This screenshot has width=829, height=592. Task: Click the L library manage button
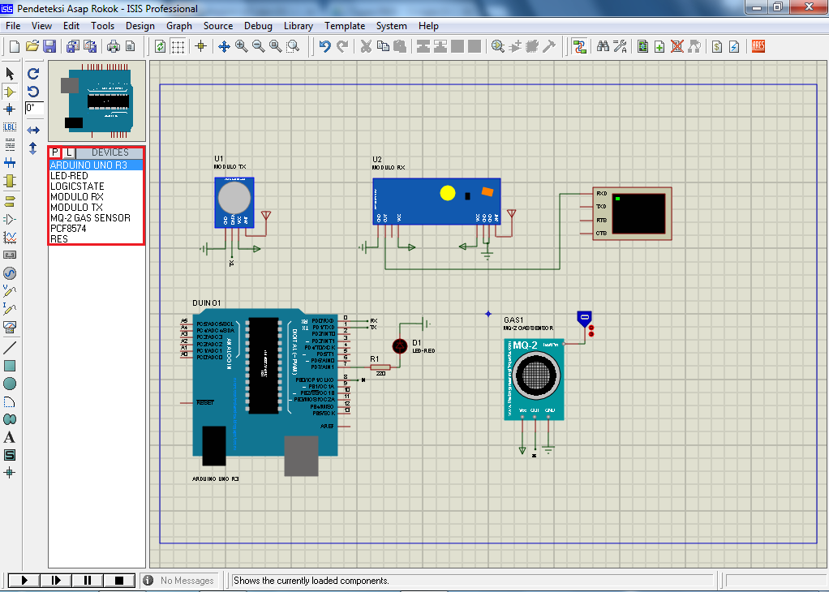point(69,152)
